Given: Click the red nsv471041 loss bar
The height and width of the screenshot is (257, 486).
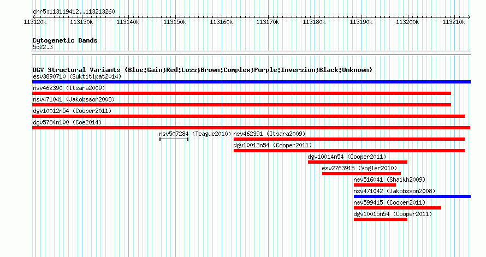Looking at the screenshot, I should click(241, 105).
